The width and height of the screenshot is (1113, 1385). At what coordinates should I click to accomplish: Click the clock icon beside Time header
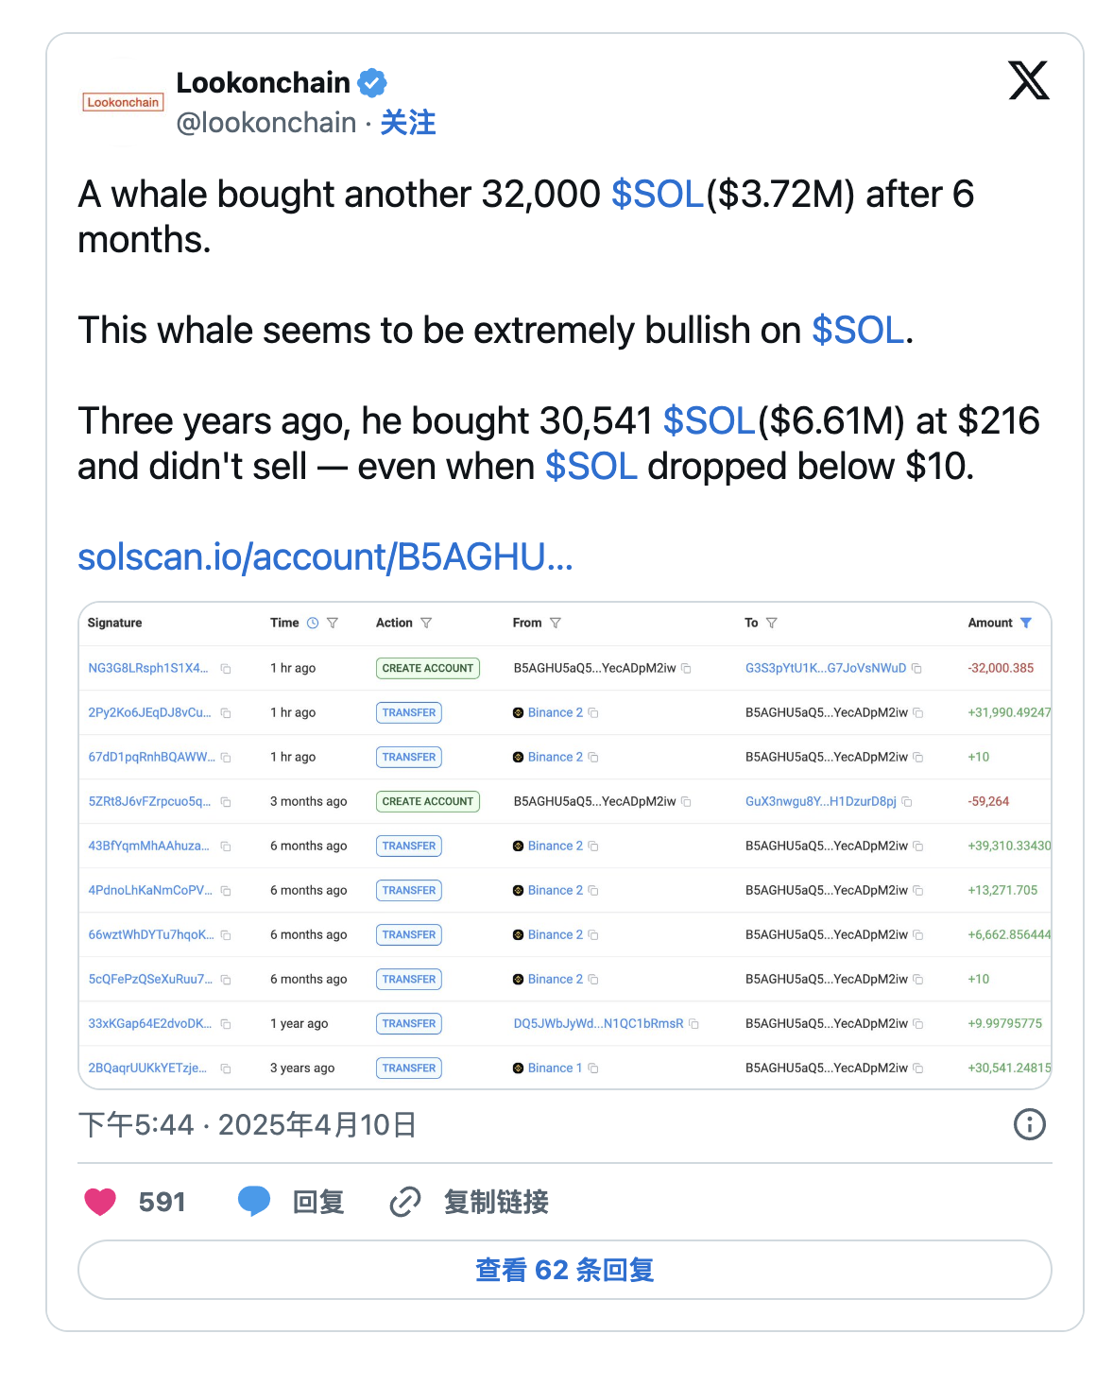tap(313, 624)
